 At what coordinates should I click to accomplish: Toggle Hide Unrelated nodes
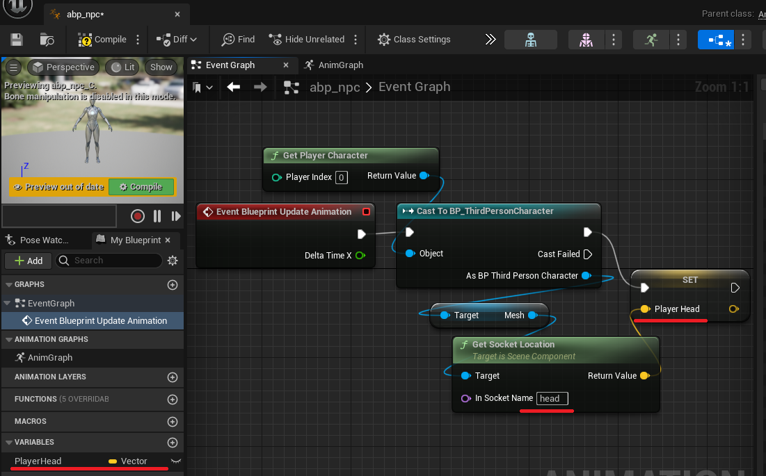click(307, 40)
